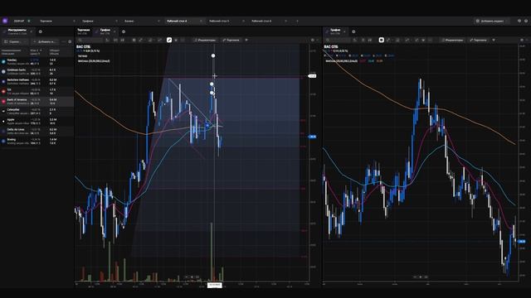
Task: Open three-dots menu in instruments panel
Action: click(64, 41)
